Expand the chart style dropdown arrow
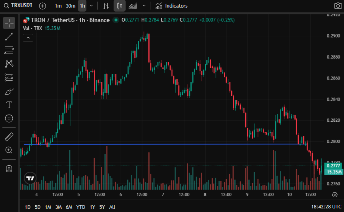Viewport: 344px width, 212px height. pos(144,6)
